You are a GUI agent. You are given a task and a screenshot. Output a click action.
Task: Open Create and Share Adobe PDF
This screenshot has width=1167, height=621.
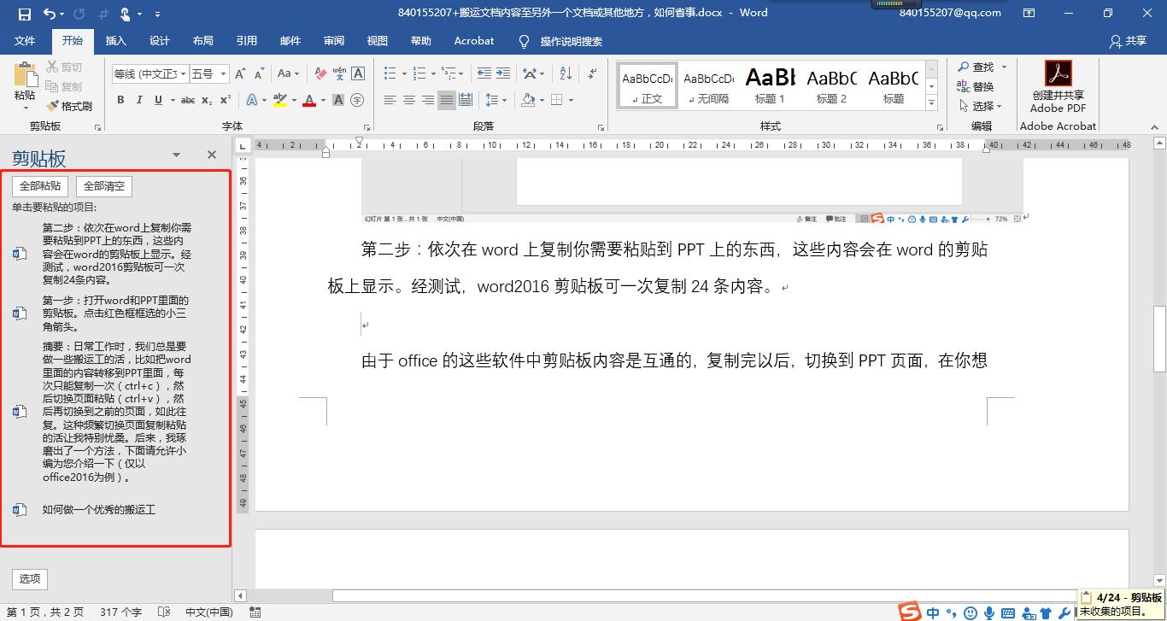tap(1058, 85)
